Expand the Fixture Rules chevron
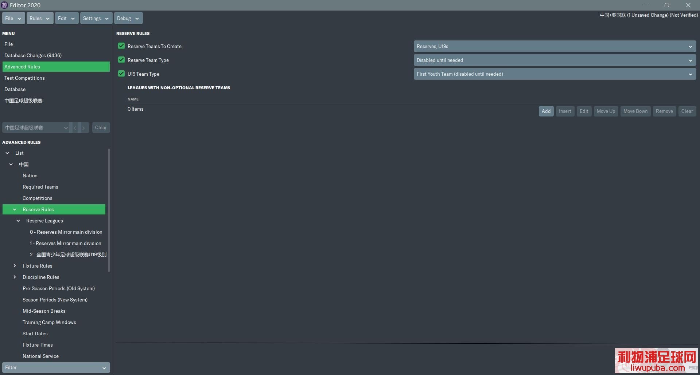Screen dimensions: 700x375 pyautogui.click(x=15, y=266)
